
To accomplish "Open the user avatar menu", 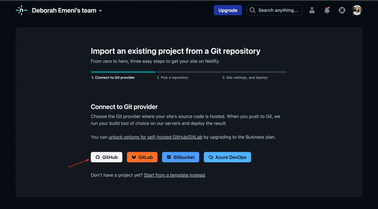I will (x=357, y=10).
